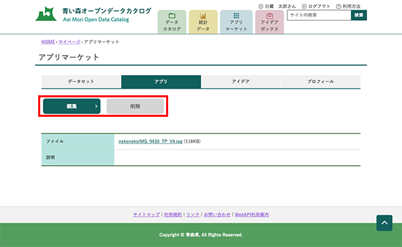The image size is (402, 247).
Task: Click the アプリマーケット page heading
Action: click(x=69, y=57)
